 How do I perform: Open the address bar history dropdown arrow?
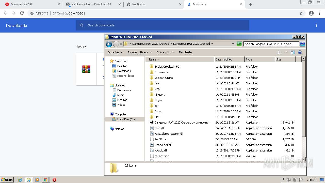pos(233,44)
